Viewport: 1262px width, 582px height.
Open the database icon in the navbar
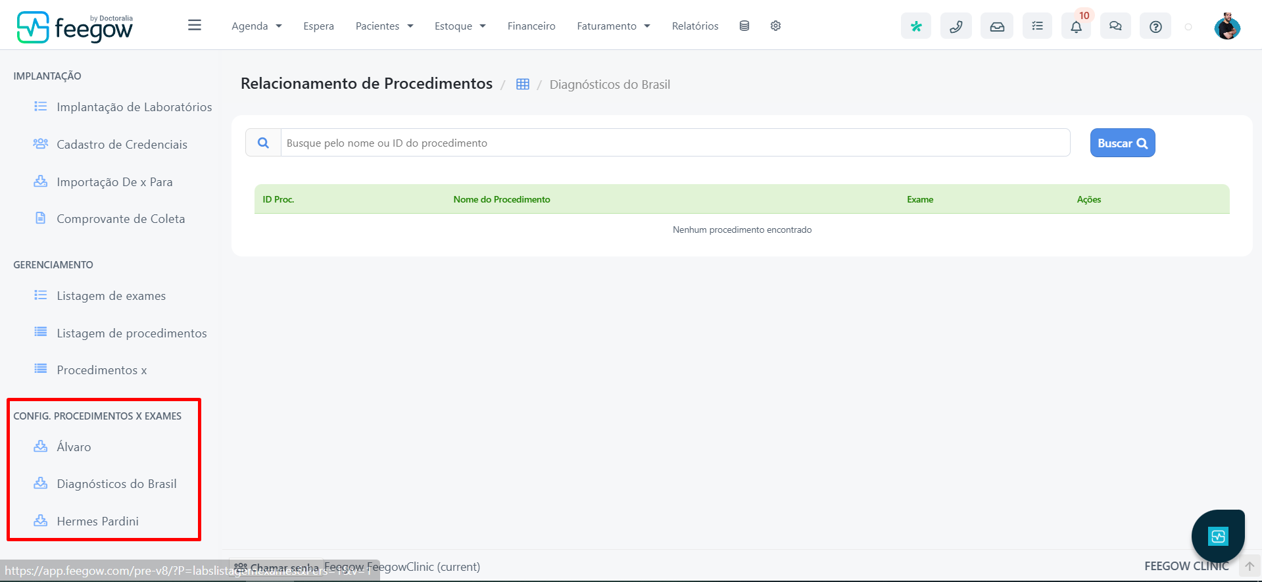(x=744, y=26)
